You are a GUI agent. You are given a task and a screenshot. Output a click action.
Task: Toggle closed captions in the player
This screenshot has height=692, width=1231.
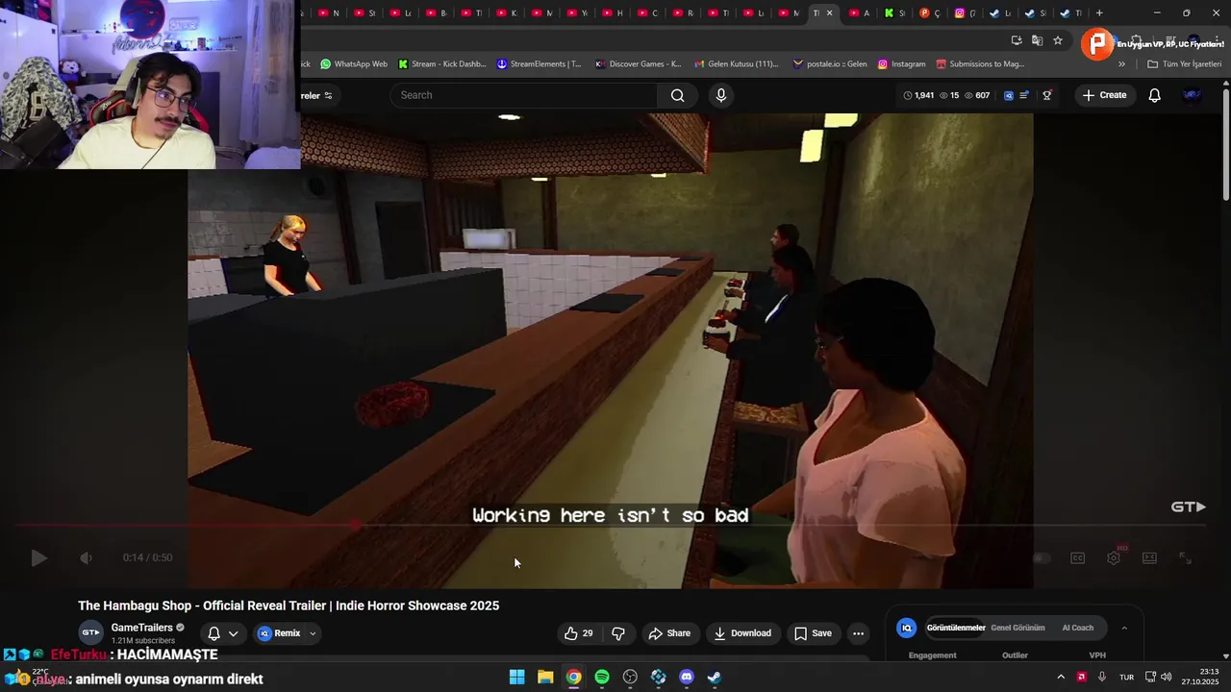[x=1078, y=558]
